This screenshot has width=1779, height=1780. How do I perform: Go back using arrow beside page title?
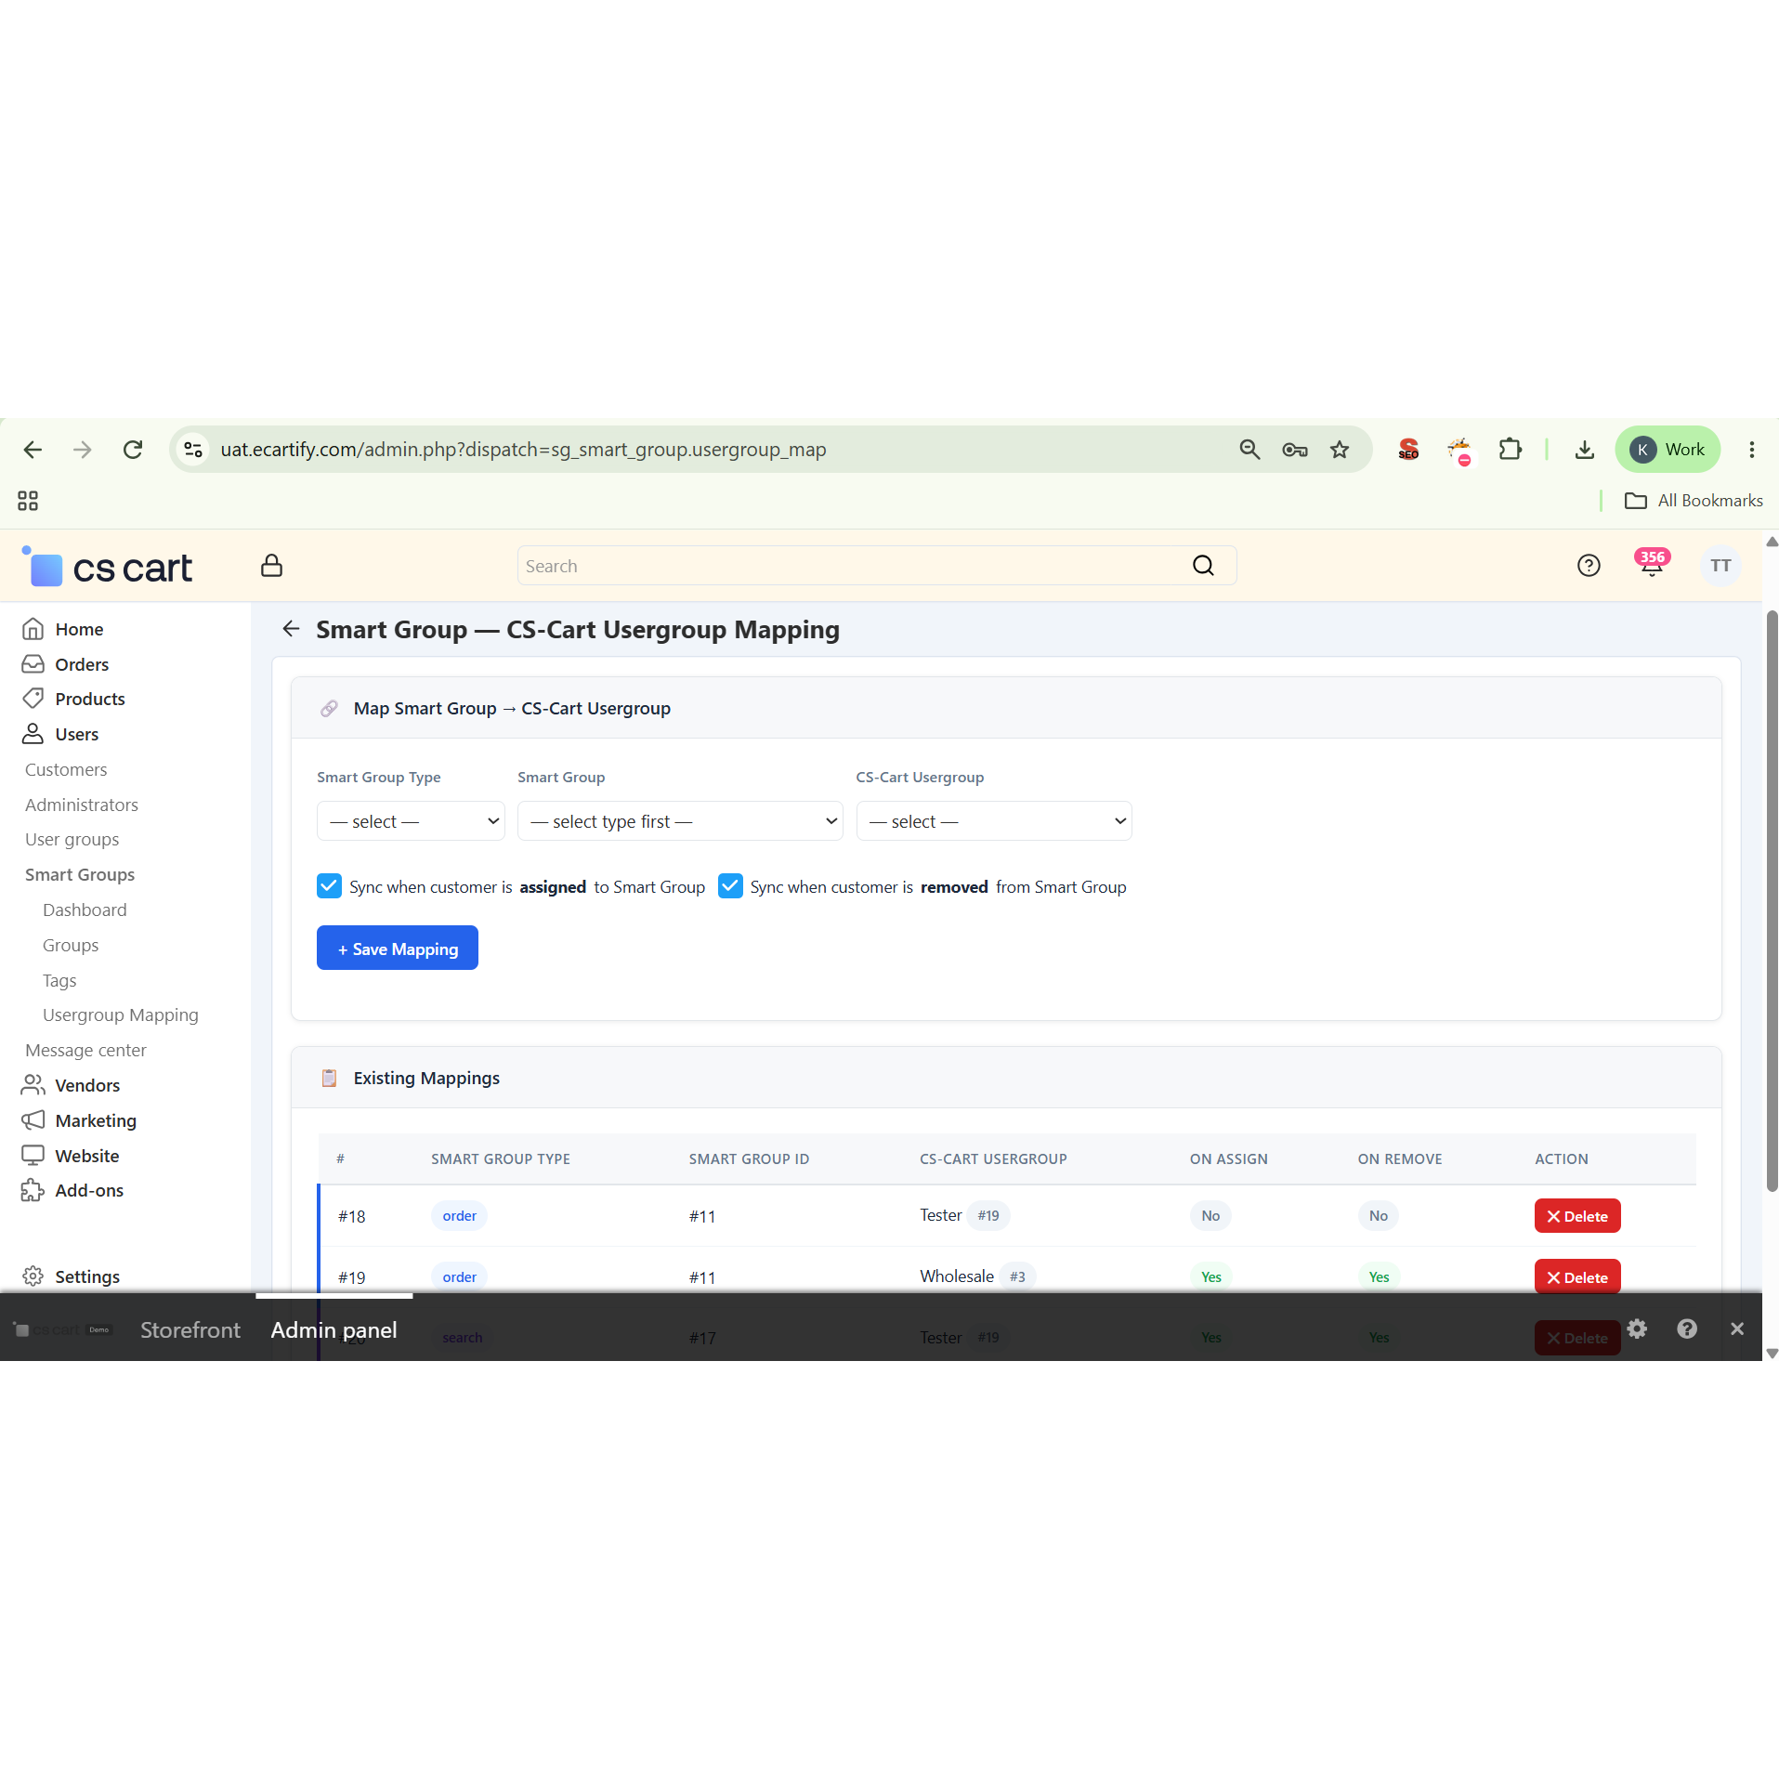click(x=291, y=629)
